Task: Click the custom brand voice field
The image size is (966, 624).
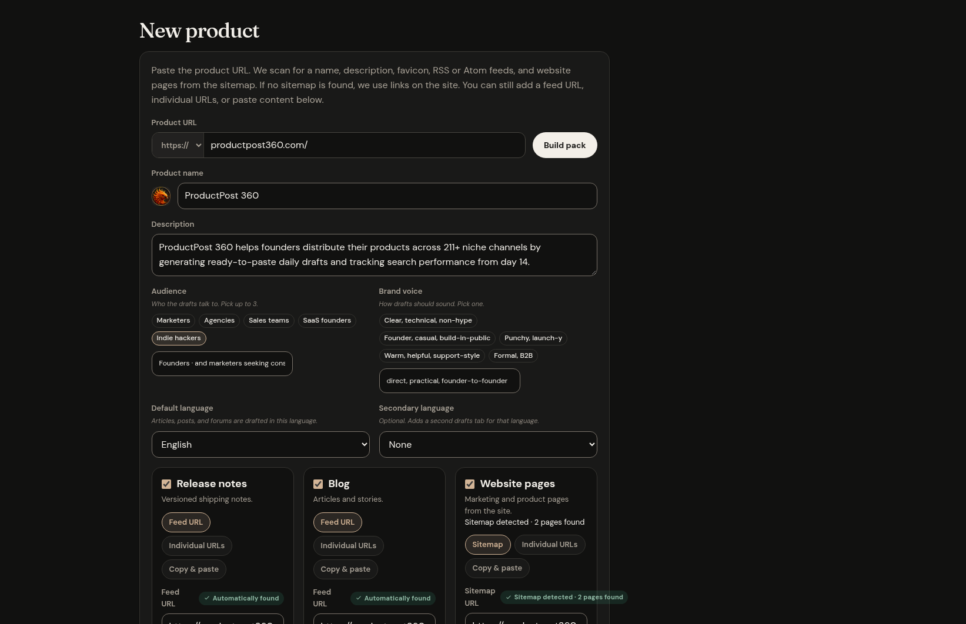Action: tap(449, 381)
